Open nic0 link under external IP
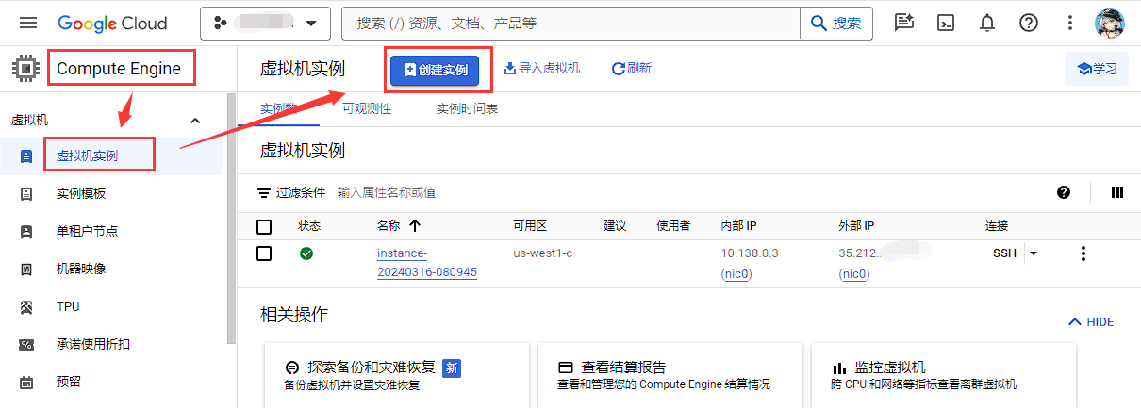This screenshot has width=1141, height=408. (853, 274)
